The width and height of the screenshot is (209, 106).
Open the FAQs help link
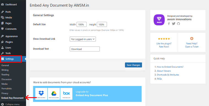[159, 79]
